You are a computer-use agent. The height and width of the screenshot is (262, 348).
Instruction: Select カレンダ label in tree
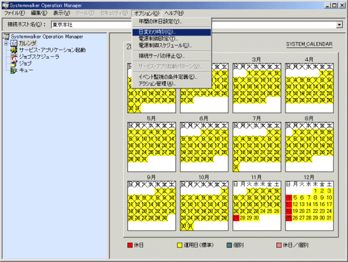coord(28,43)
